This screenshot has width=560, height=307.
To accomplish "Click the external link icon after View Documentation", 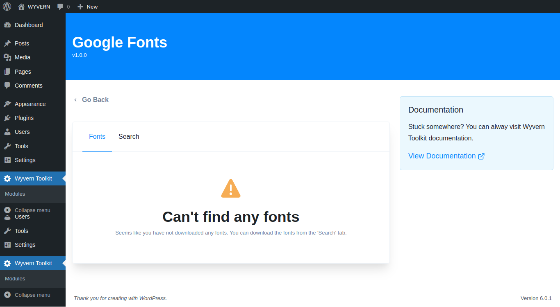I will [x=482, y=156].
